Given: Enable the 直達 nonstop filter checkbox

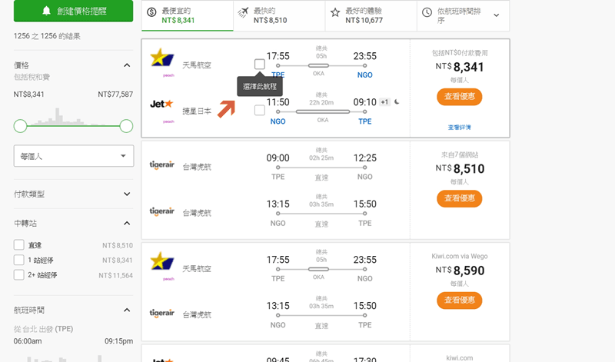Looking at the screenshot, I should point(18,244).
